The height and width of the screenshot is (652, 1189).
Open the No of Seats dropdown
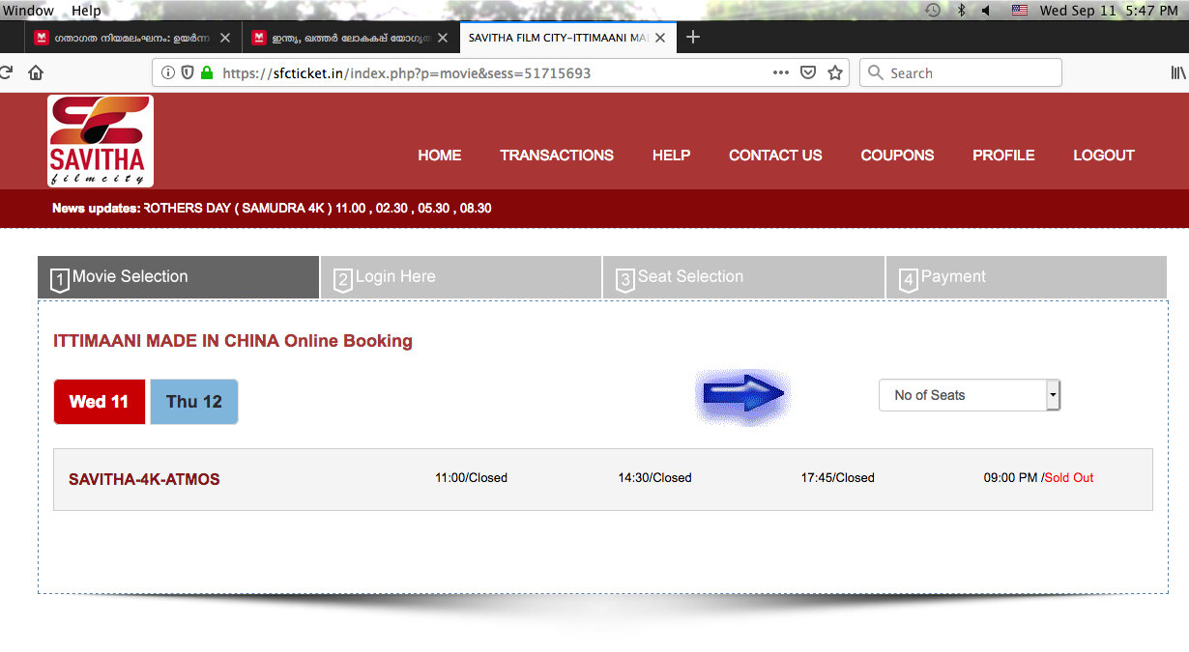[970, 395]
